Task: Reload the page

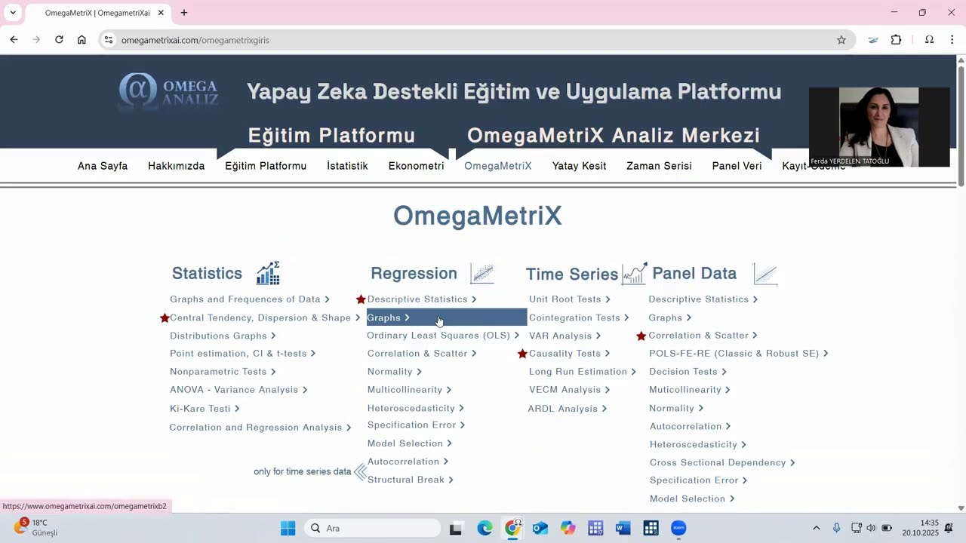Action: point(59,40)
